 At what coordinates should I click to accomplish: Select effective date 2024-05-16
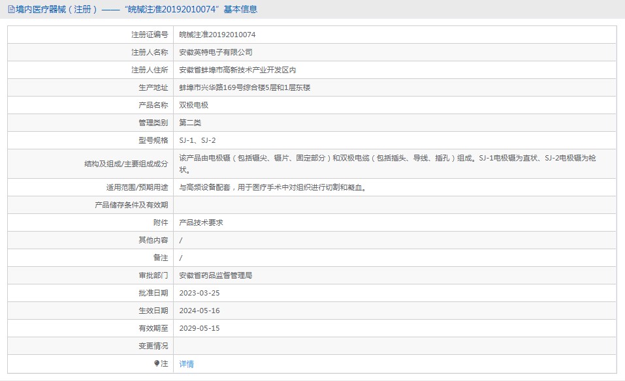(x=199, y=311)
